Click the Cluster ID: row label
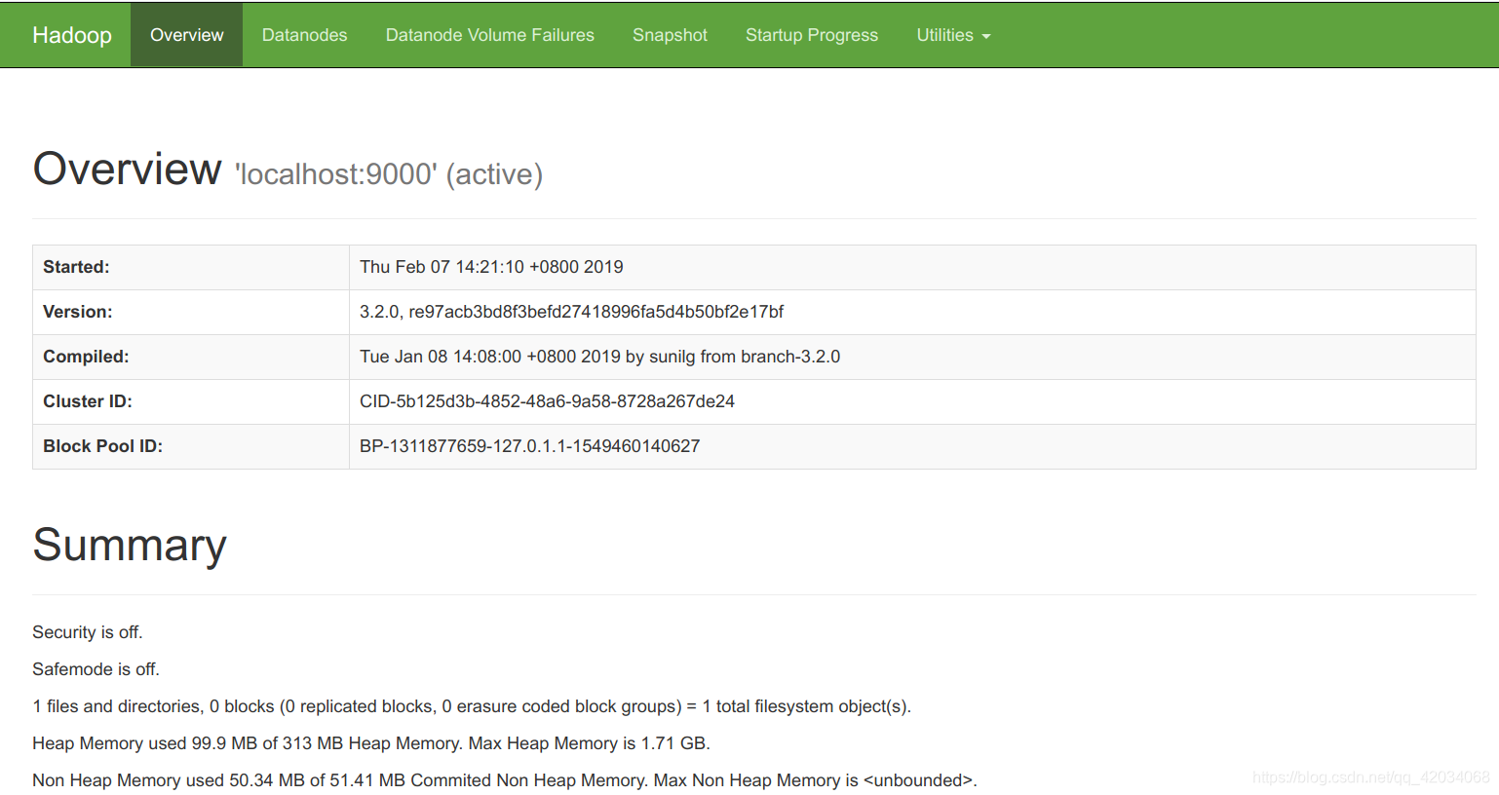Image resolution: width=1499 pixels, height=795 pixels. click(88, 401)
